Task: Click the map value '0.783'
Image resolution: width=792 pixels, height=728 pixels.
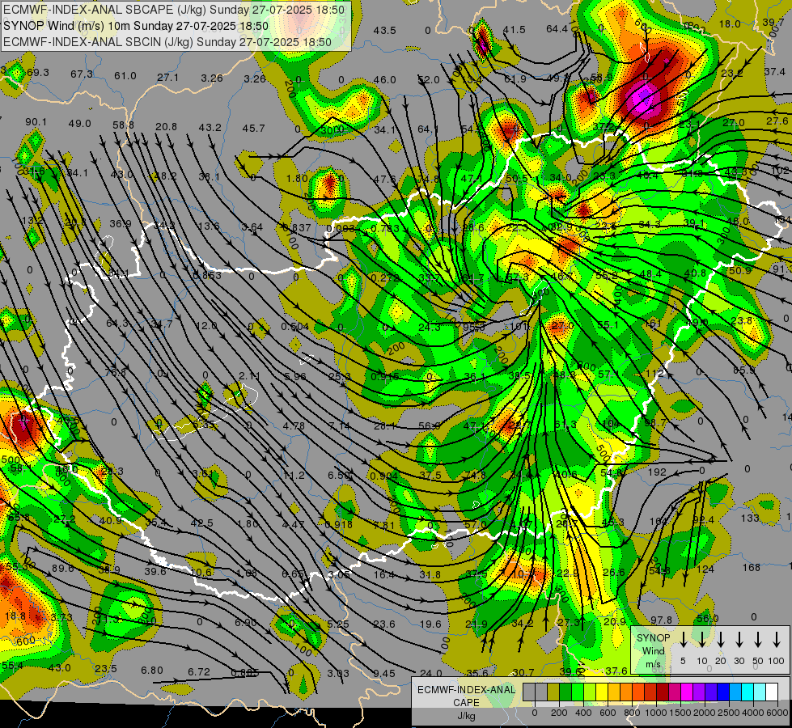Action: (385, 228)
